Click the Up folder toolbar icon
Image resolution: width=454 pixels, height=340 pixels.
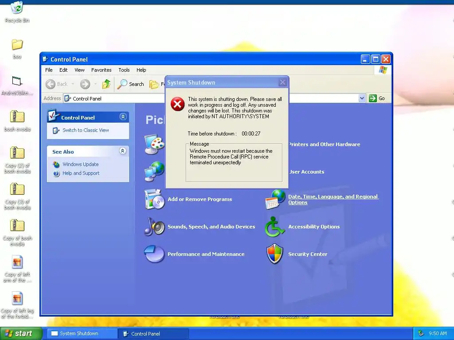[x=106, y=84]
